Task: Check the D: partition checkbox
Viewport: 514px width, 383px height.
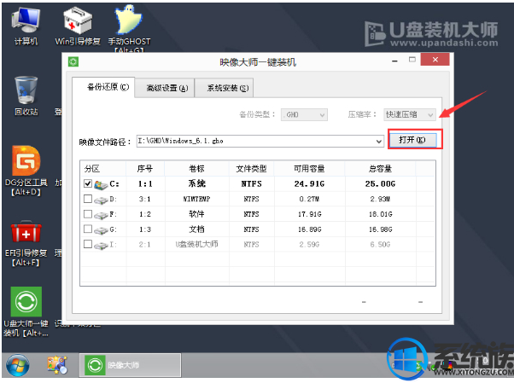Action: tap(88, 199)
